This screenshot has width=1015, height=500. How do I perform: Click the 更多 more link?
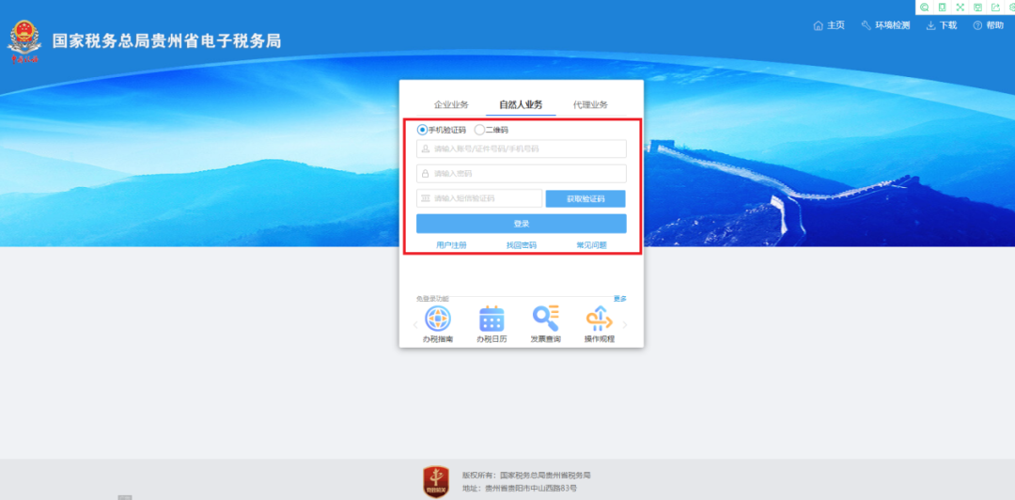click(620, 299)
